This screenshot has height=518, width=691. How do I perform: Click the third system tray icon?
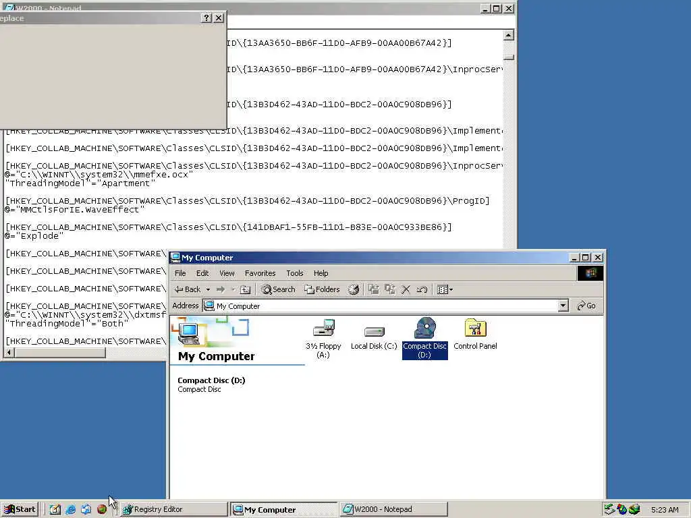tap(634, 509)
